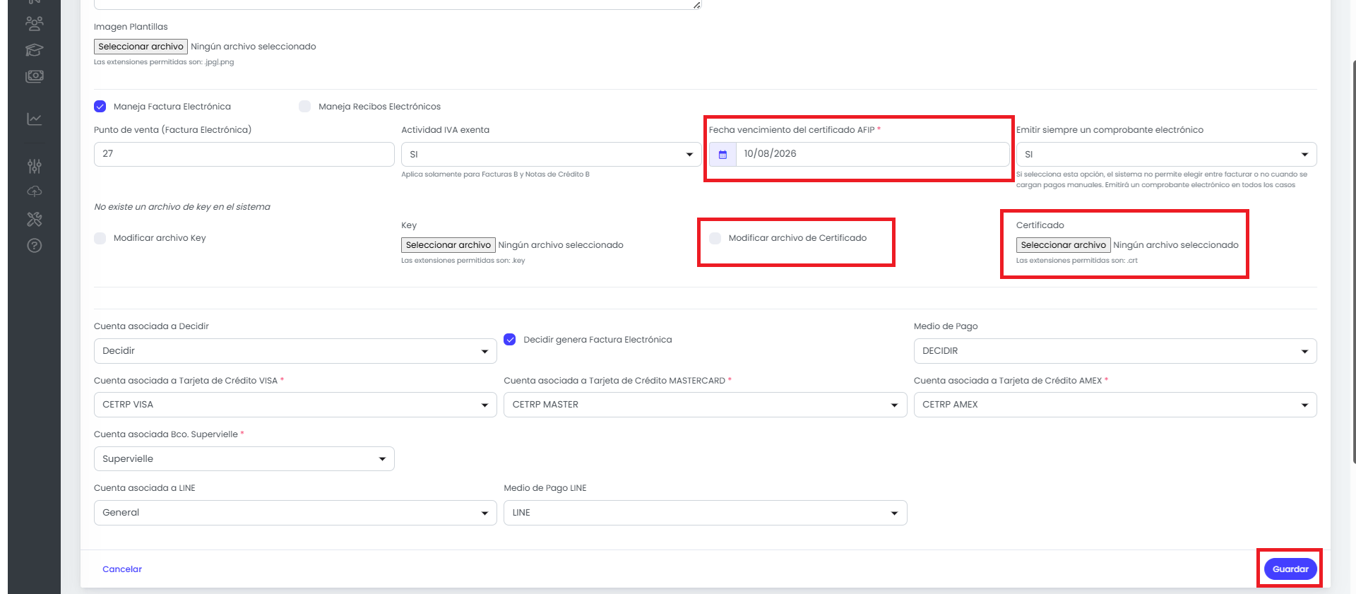This screenshot has height=594, width=1356.
Task: Choose a Key file to upload
Action: pyautogui.click(x=448, y=245)
